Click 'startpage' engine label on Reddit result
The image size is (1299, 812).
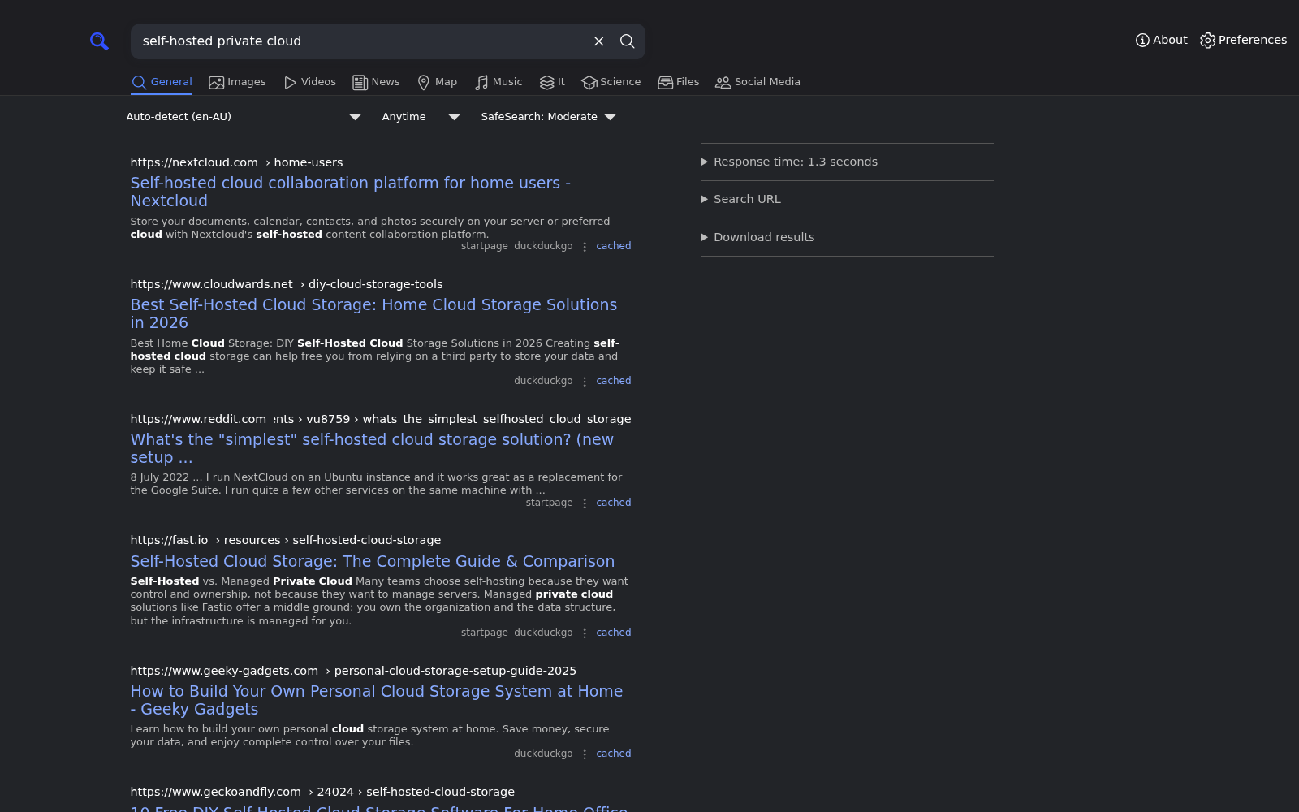coord(549,503)
